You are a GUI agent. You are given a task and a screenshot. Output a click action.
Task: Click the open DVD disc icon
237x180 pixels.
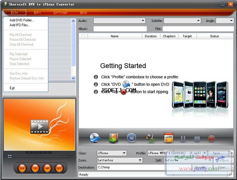point(95,138)
